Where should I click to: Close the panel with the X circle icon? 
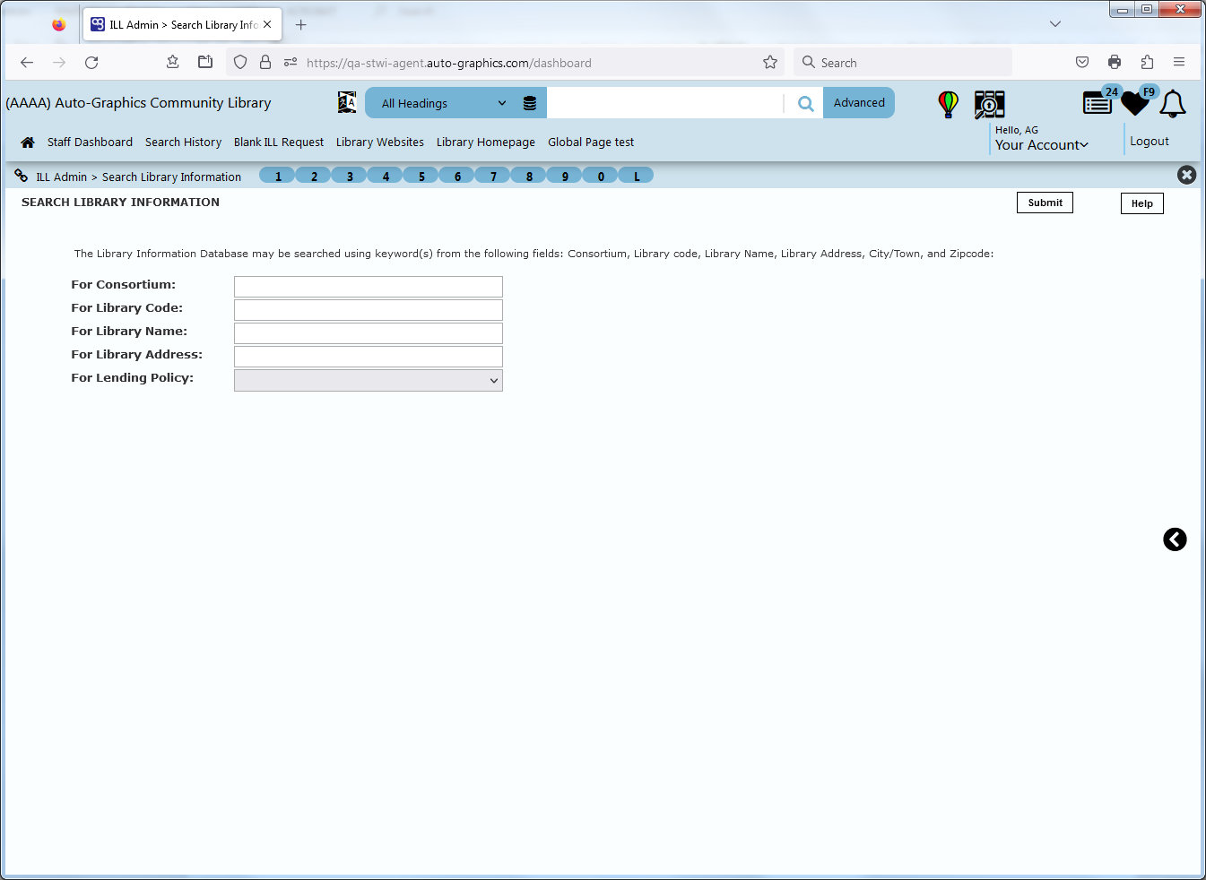coord(1186,175)
